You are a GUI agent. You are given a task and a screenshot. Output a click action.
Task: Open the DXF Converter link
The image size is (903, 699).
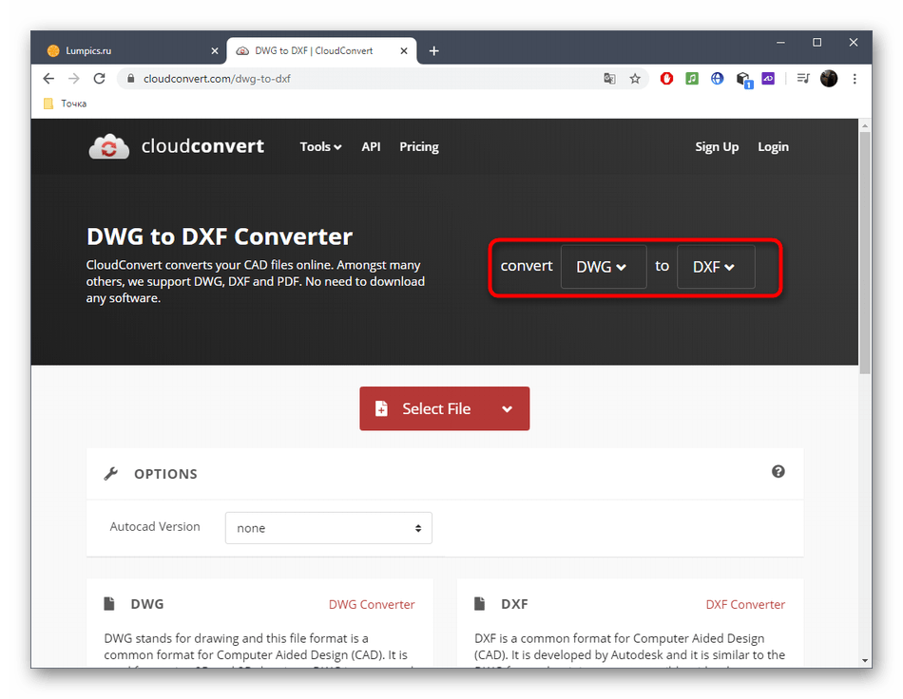(745, 604)
